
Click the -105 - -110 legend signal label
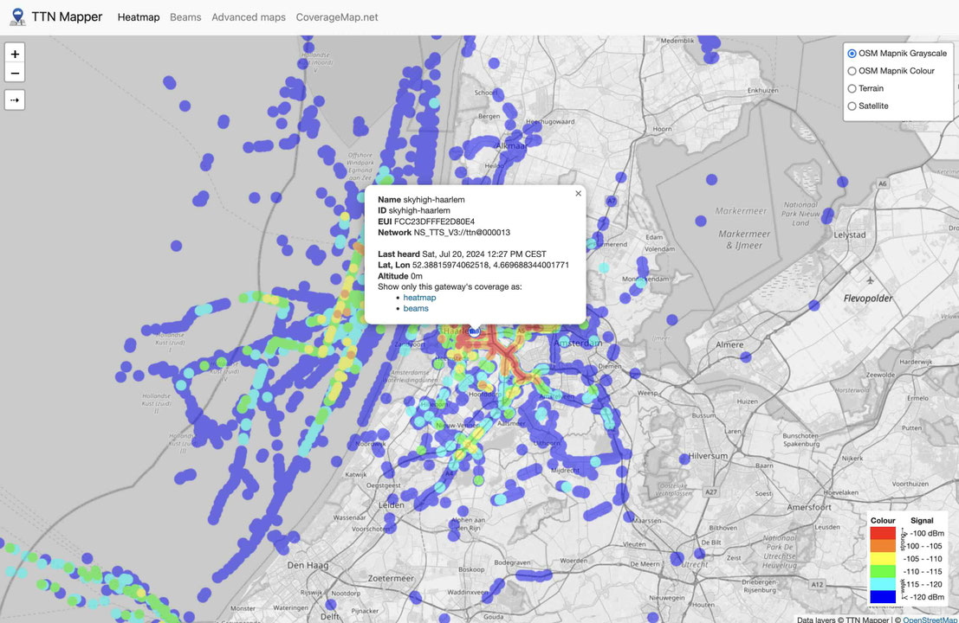[923, 559]
